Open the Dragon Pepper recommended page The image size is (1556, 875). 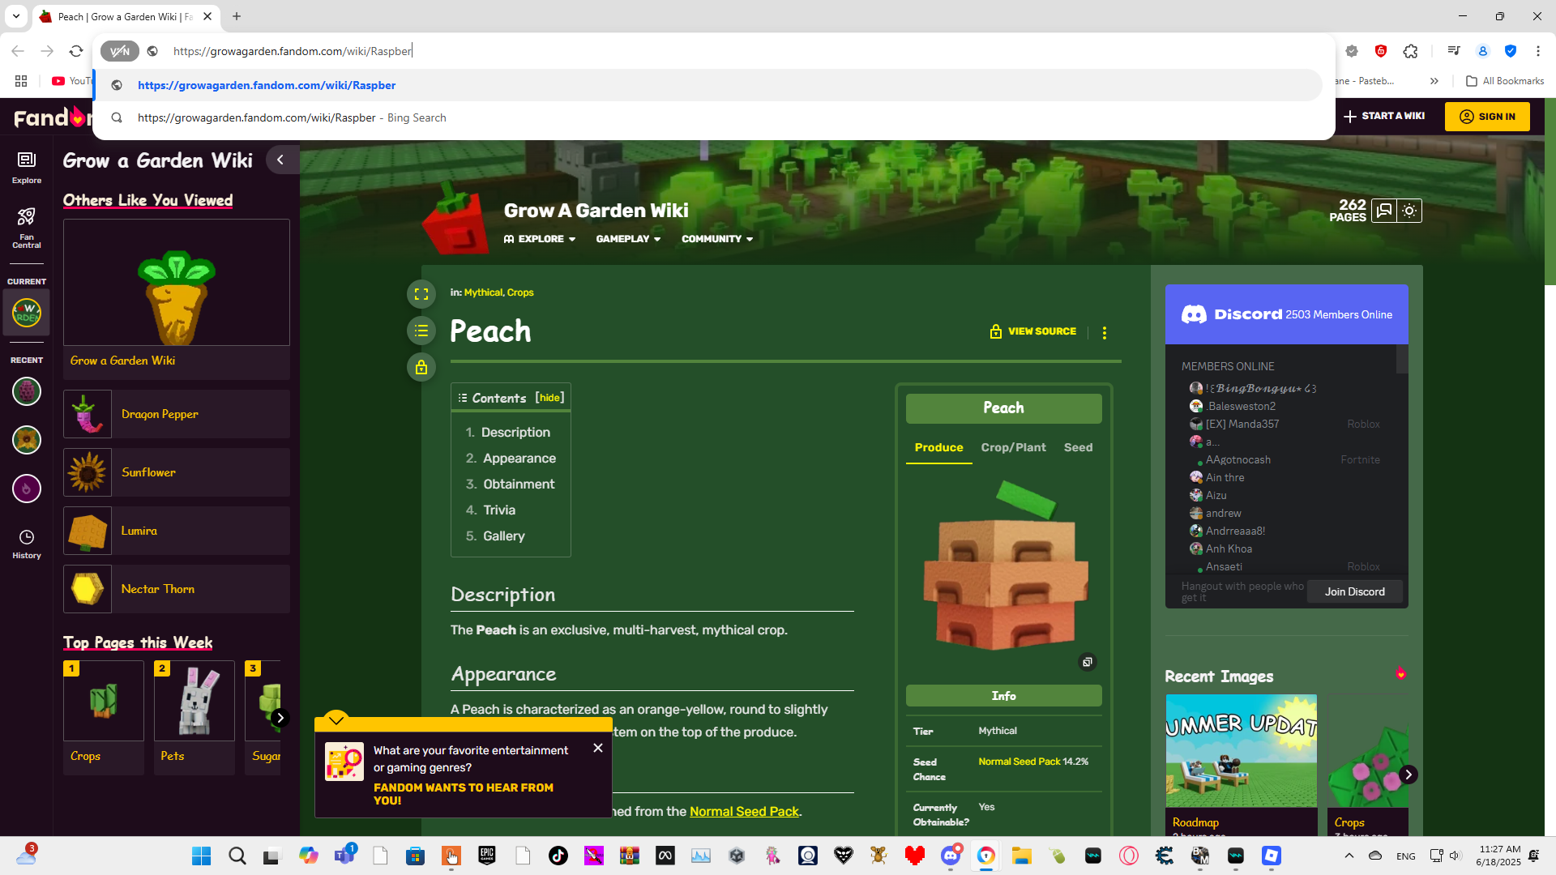177,414
